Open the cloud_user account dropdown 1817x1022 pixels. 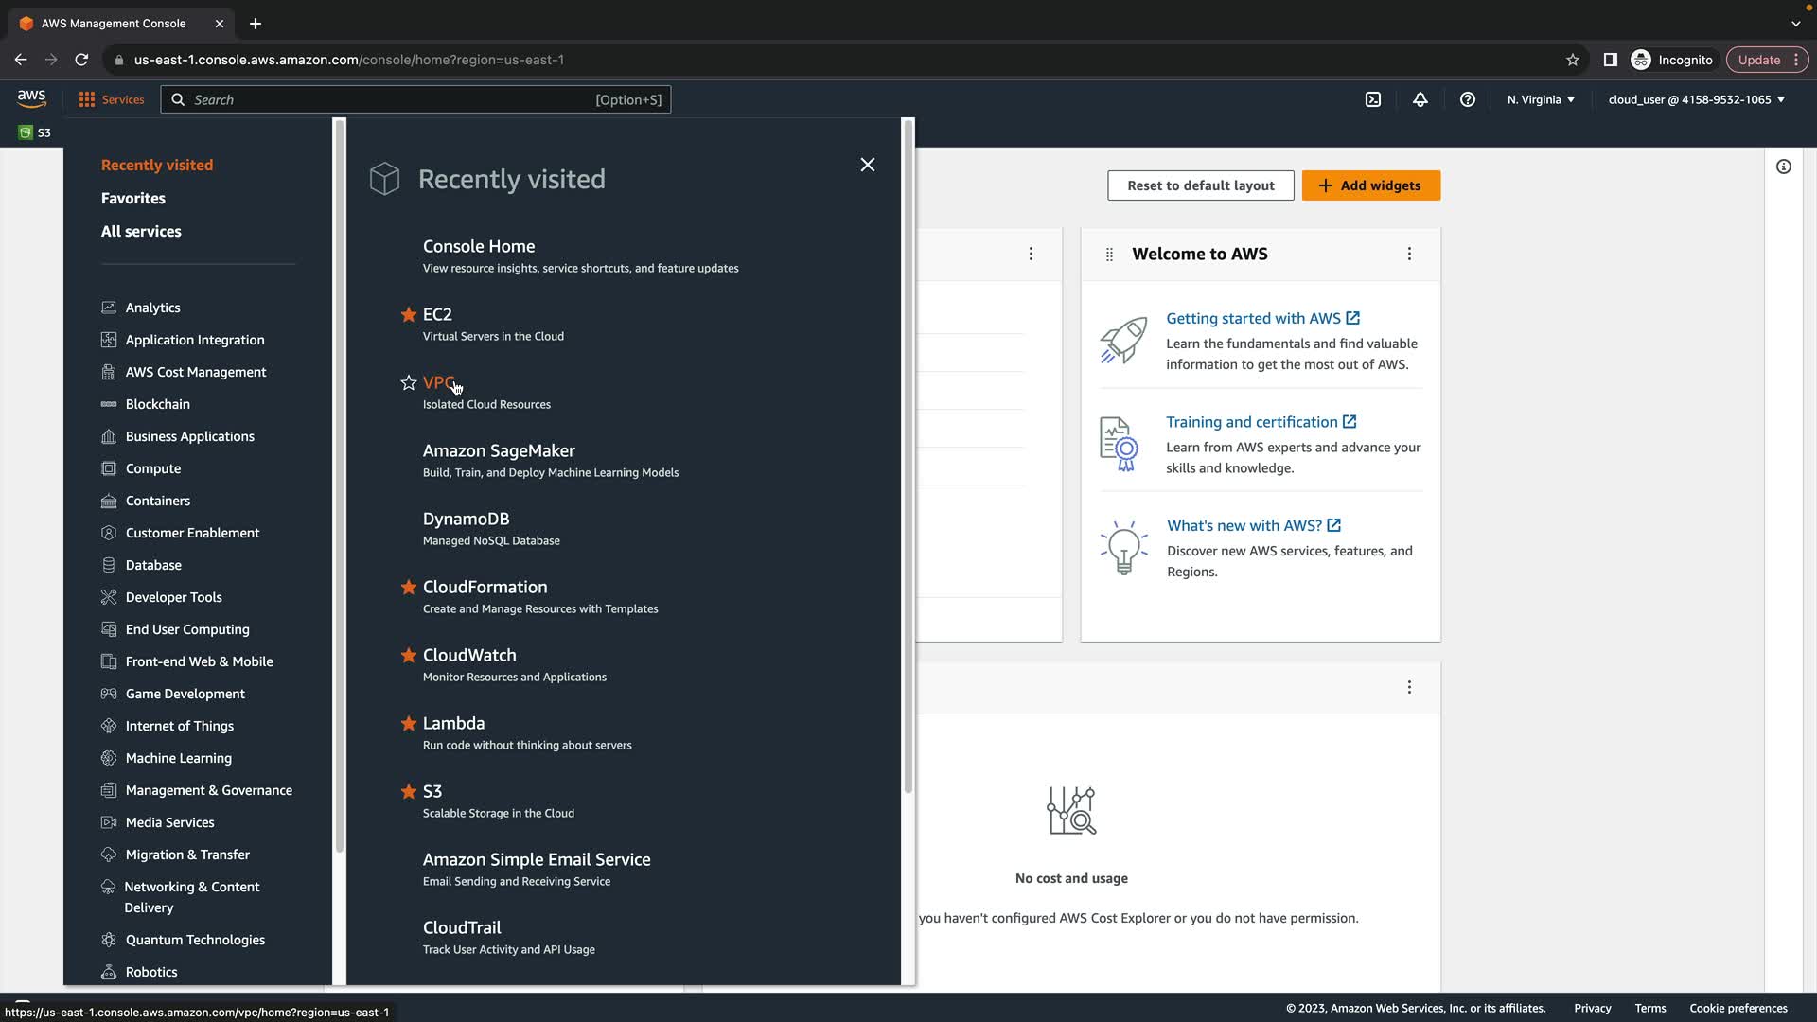[x=1696, y=99]
